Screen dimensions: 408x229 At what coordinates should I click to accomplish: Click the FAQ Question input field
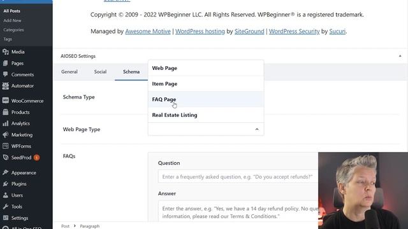(x=238, y=177)
